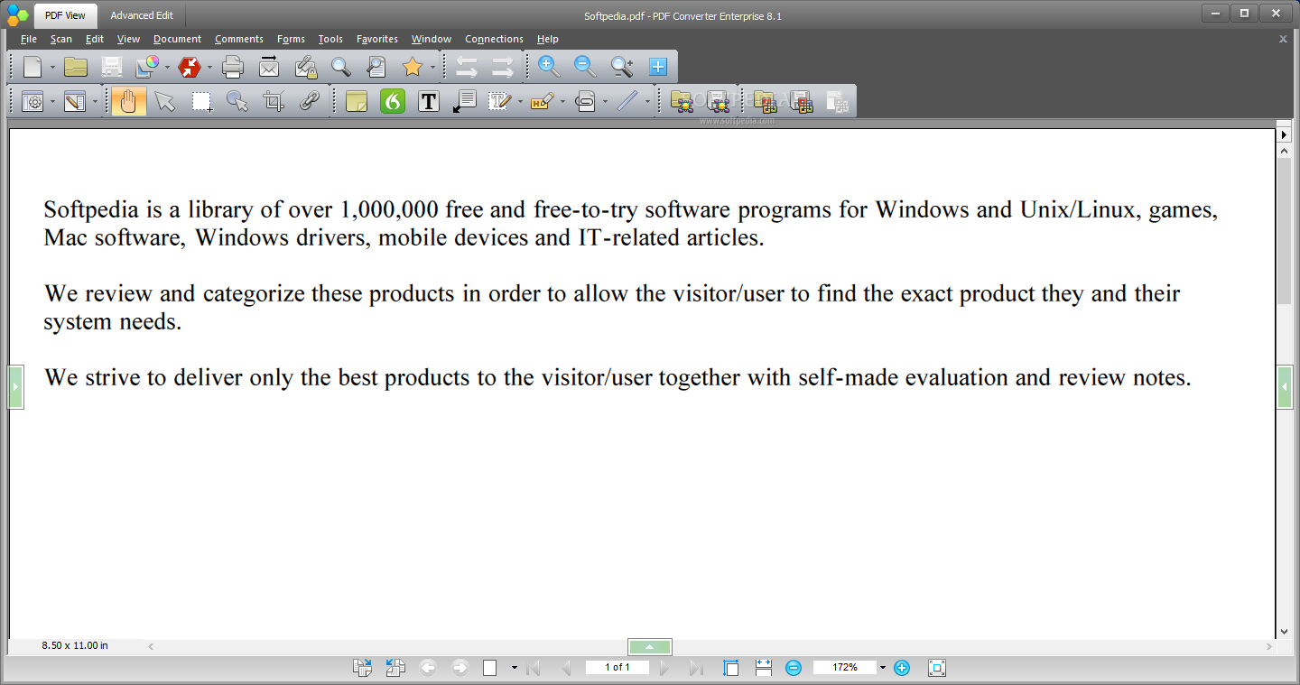Select the Link chain tool

[310, 101]
